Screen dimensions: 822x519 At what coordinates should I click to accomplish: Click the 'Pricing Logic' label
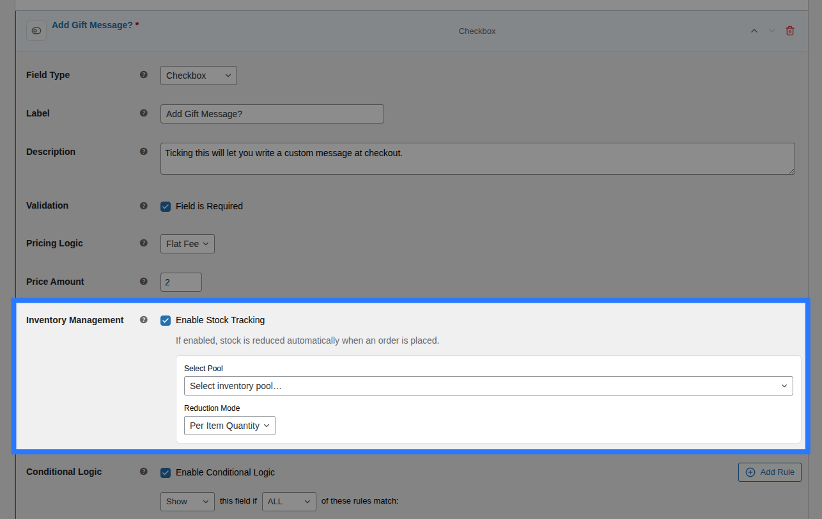(54, 243)
